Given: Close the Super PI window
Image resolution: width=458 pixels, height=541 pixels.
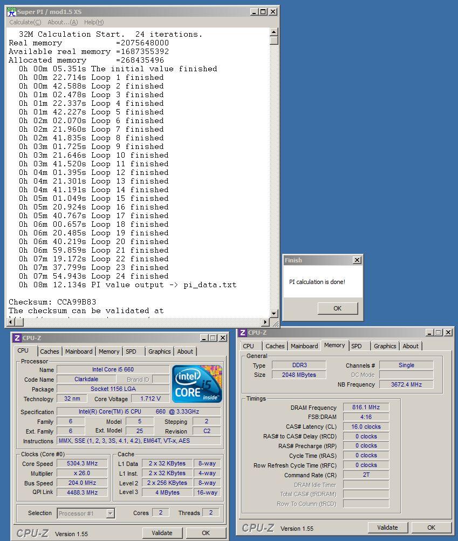Looking at the screenshot, I should point(273,12).
